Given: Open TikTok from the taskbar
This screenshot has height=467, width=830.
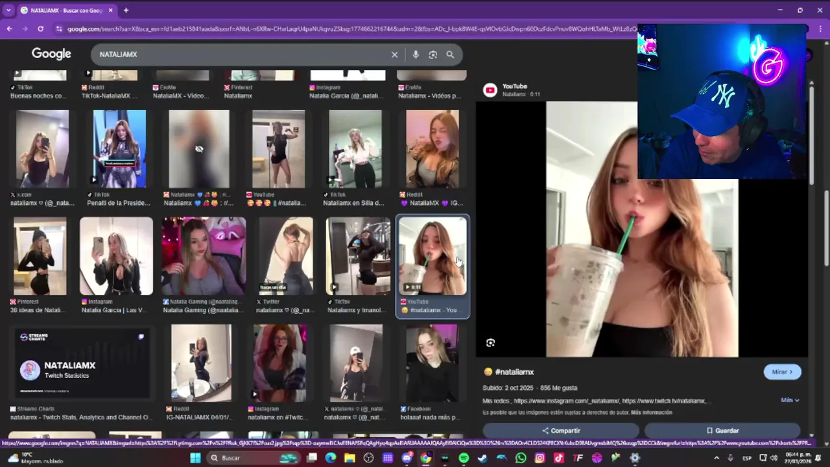Looking at the screenshot, I should (559, 458).
